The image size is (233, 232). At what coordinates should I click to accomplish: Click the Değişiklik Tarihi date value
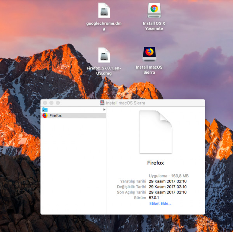[x=168, y=187]
